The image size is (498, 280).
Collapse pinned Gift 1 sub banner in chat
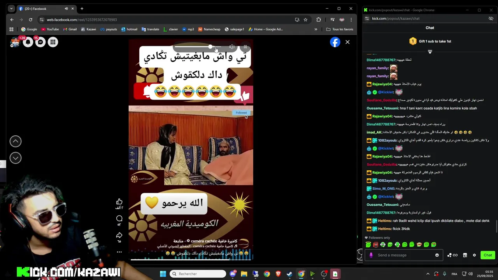coord(430,51)
